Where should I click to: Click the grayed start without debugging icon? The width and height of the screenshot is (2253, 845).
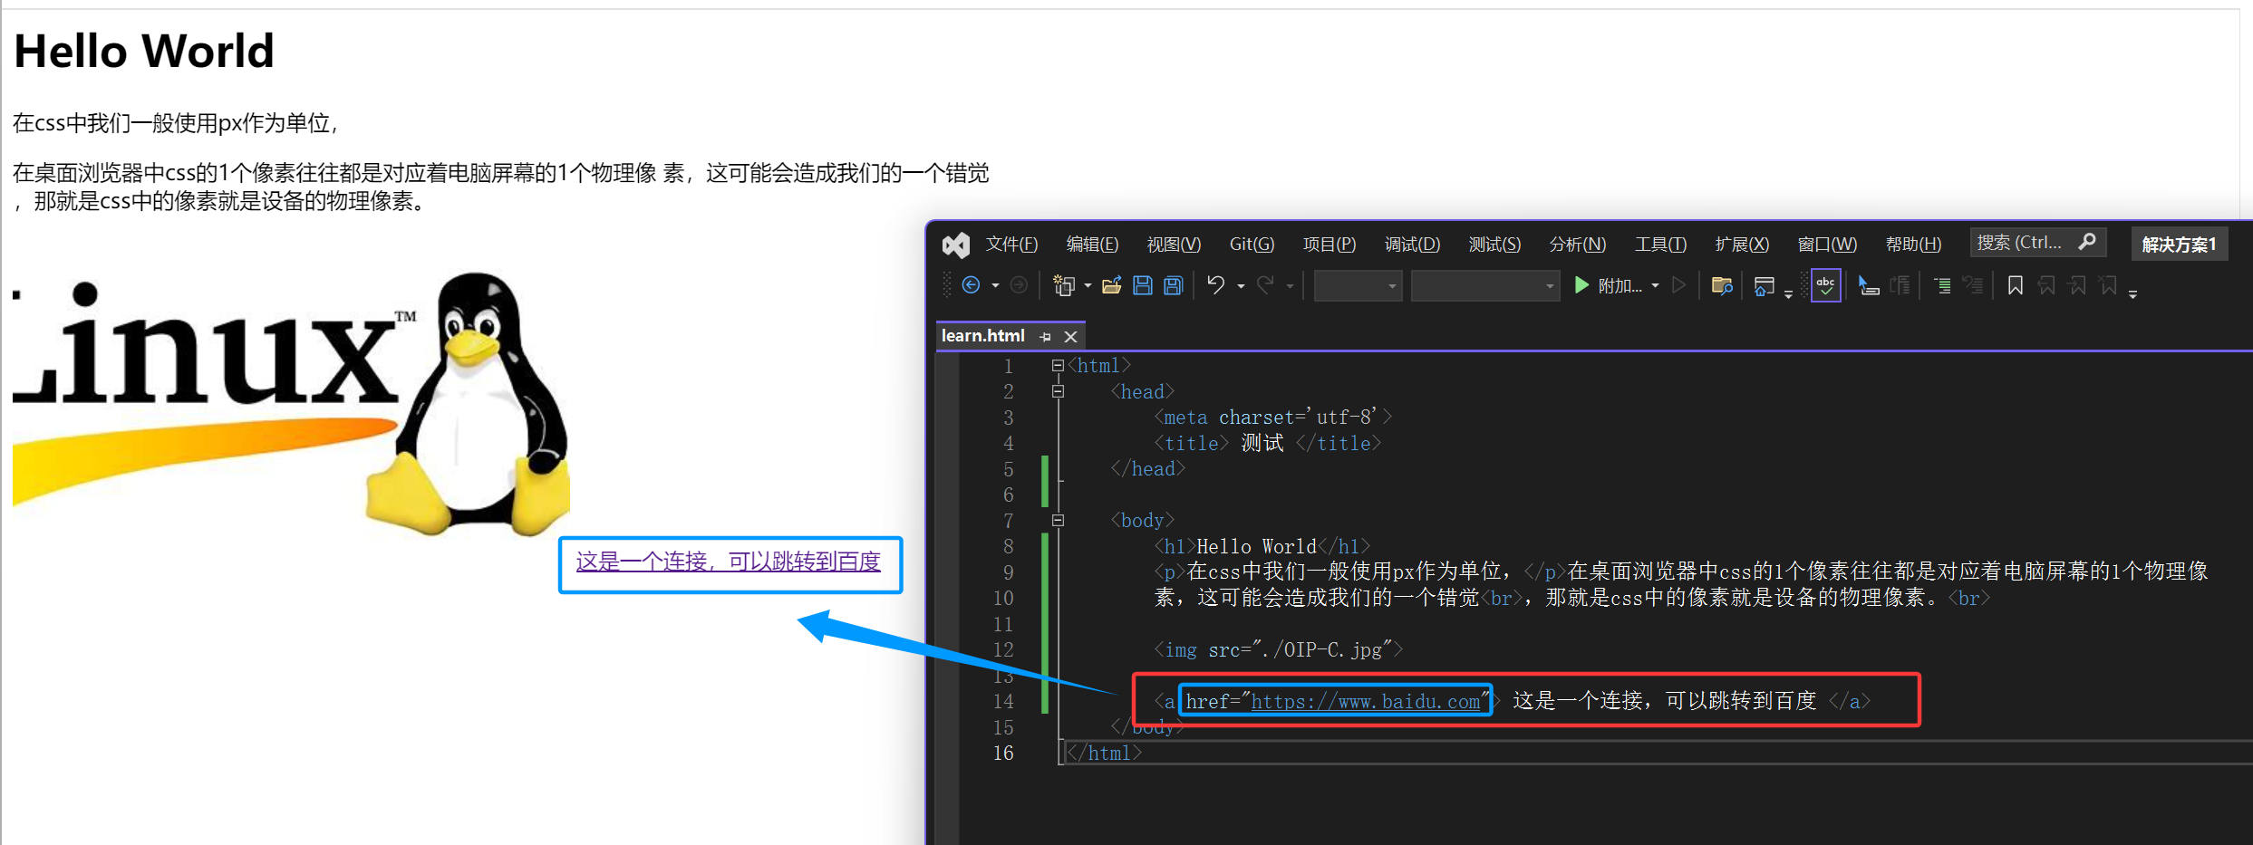(1679, 285)
